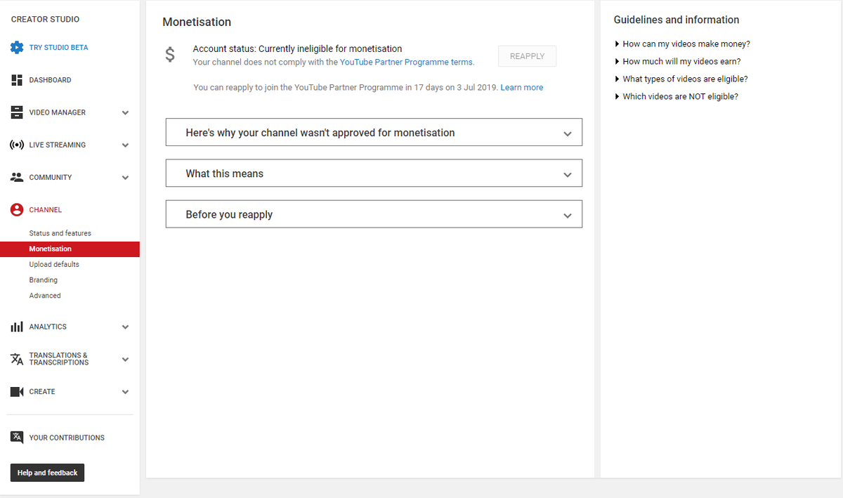Image resolution: width=843 pixels, height=498 pixels.
Task: Click the Analytics bar chart icon
Action: pyautogui.click(x=17, y=327)
